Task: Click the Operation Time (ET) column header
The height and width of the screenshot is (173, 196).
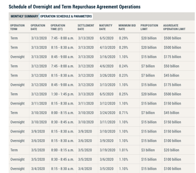Action: [58, 27]
